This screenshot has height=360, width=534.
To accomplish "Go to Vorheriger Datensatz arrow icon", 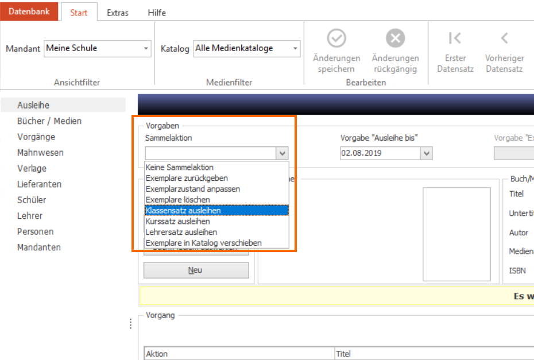I will click(x=504, y=38).
